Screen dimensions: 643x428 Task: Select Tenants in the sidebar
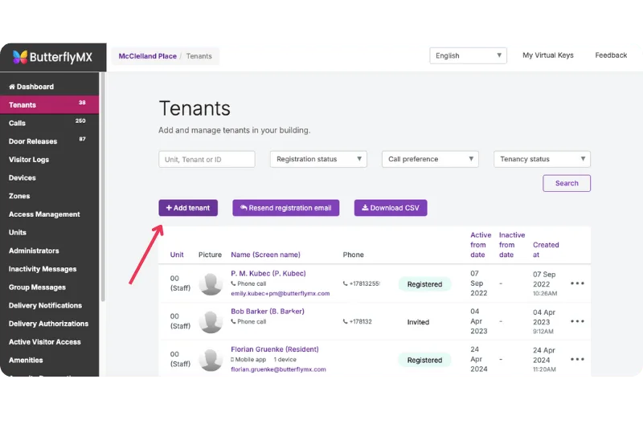[x=49, y=105]
